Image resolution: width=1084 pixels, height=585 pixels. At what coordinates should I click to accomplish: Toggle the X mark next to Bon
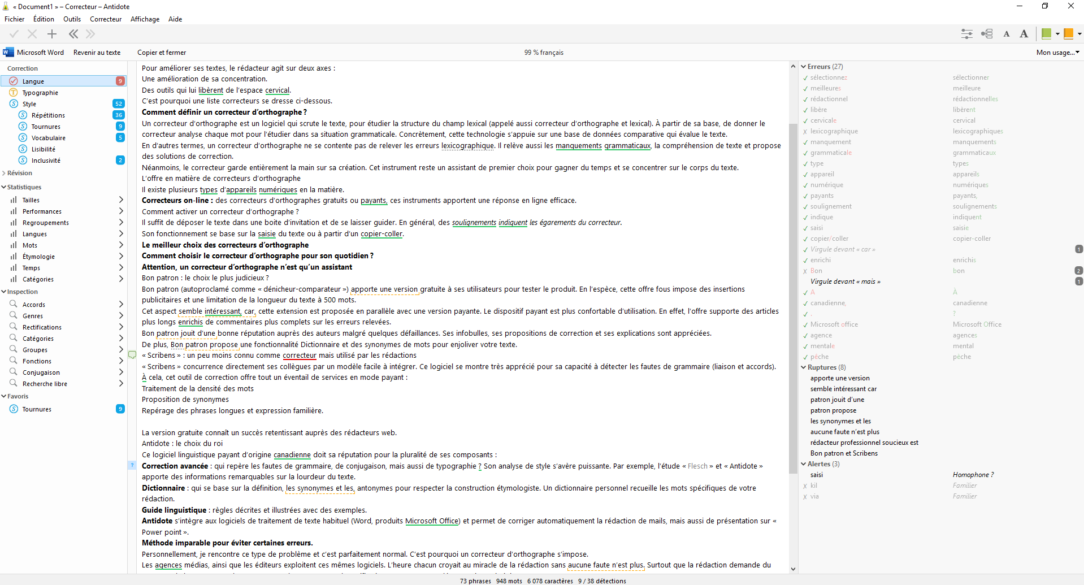coord(805,271)
